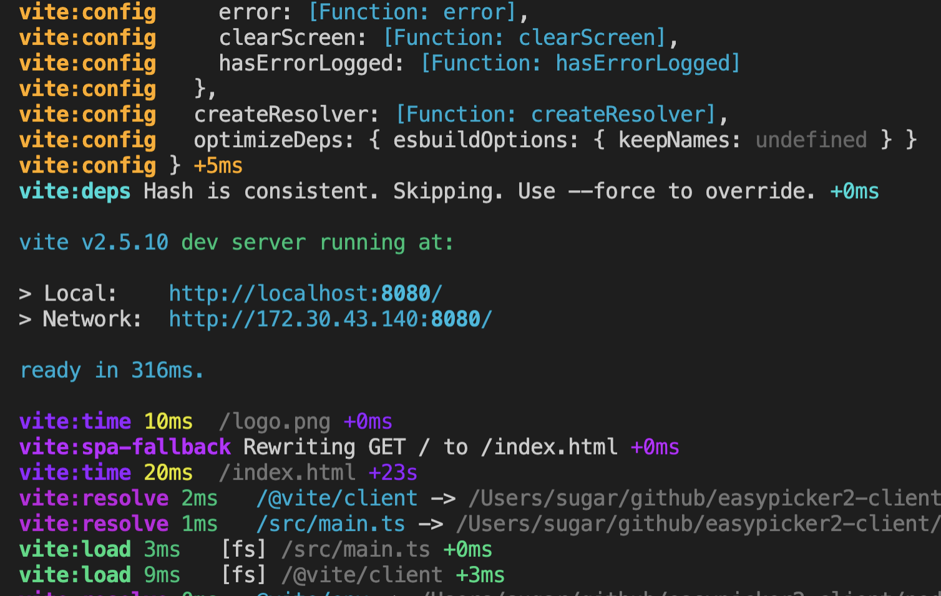941x596 pixels.
Task: Click the blue "/@vite/client" path on the resolve line
Action: (337, 498)
